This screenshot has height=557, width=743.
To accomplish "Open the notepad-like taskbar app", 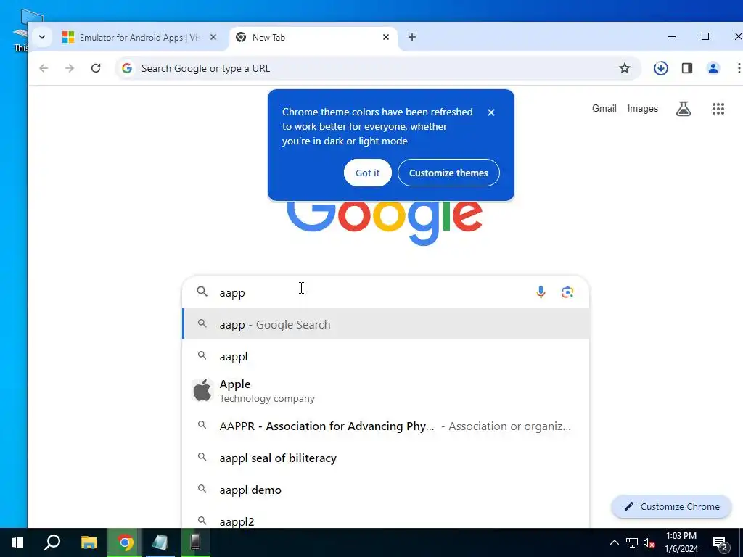I will coord(160,542).
